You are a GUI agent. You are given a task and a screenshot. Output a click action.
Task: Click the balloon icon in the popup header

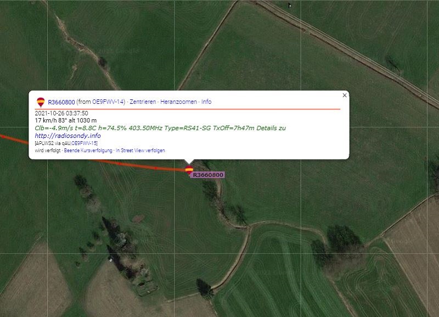[x=41, y=102]
